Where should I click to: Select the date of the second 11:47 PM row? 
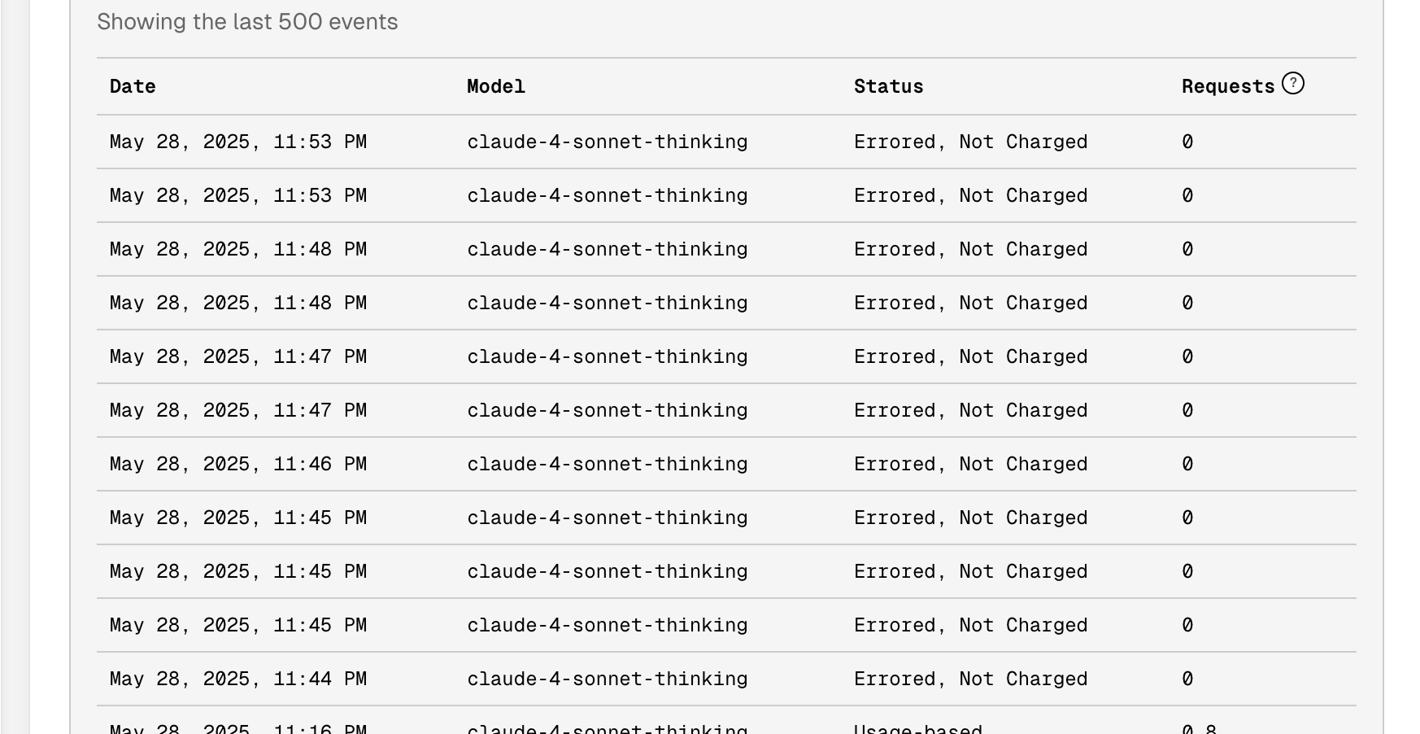238,411
